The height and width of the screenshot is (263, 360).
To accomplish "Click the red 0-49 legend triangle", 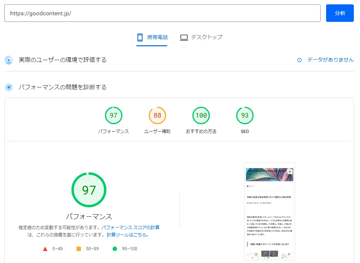I will pos(45,248).
